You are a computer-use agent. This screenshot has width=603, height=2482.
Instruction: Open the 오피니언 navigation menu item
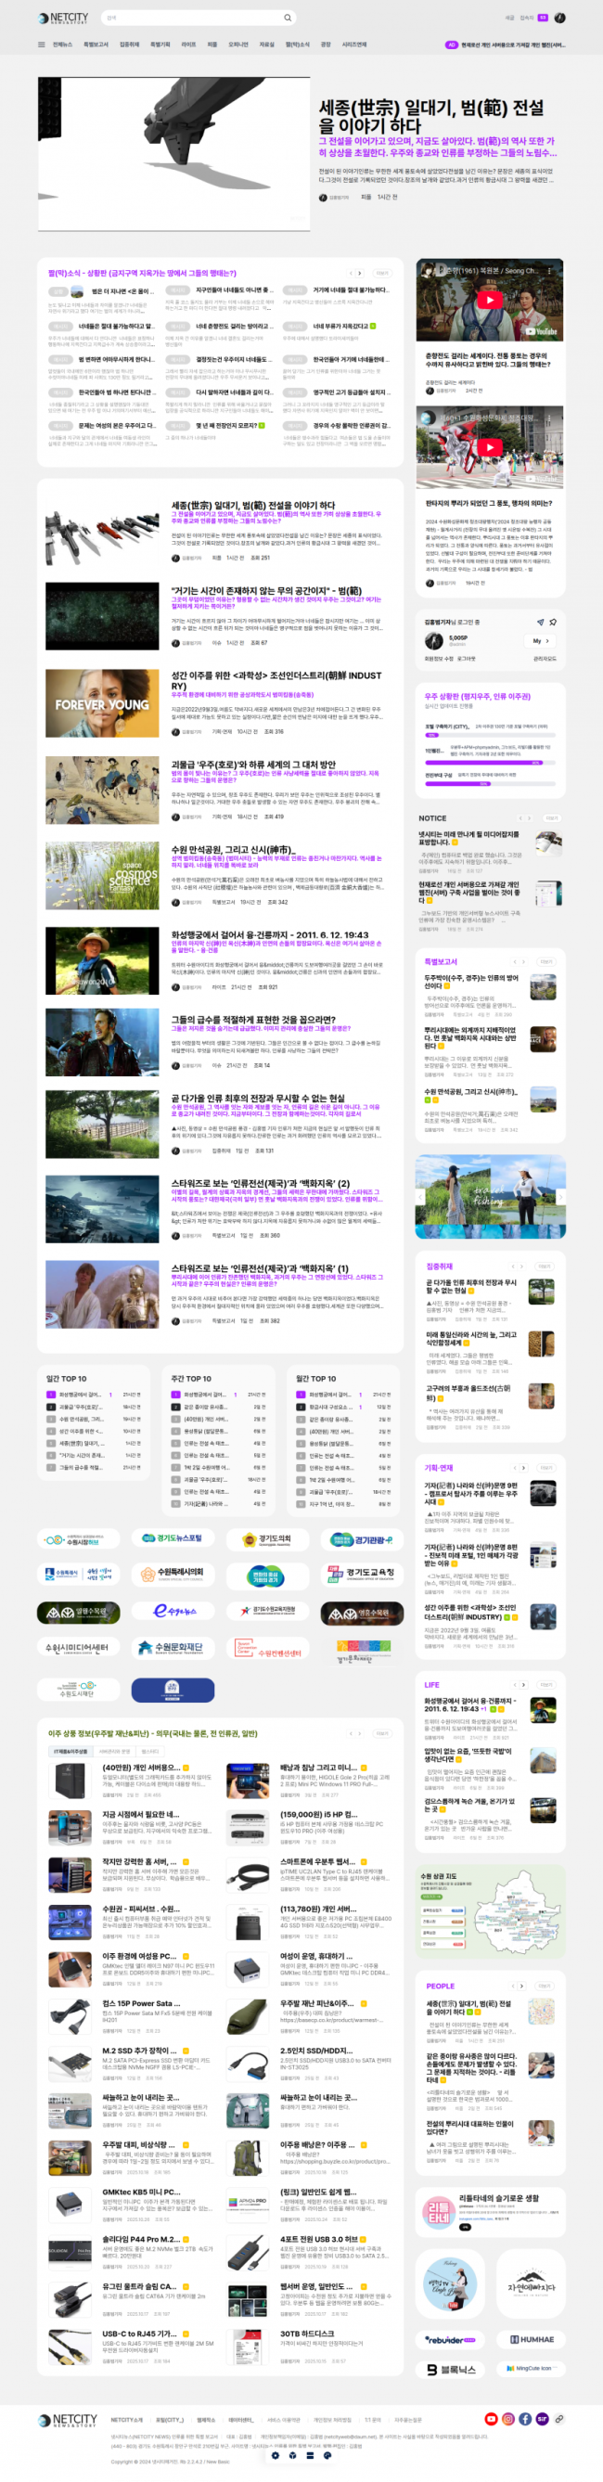(237, 45)
